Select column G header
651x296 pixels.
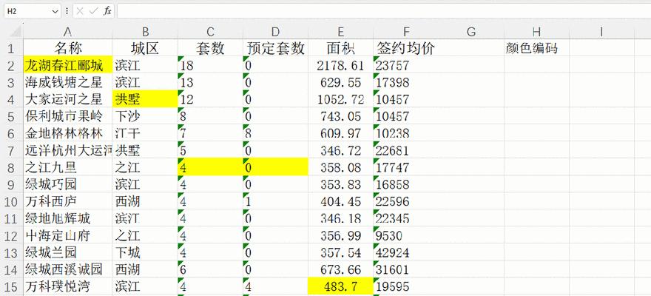[x=471, y=32]
